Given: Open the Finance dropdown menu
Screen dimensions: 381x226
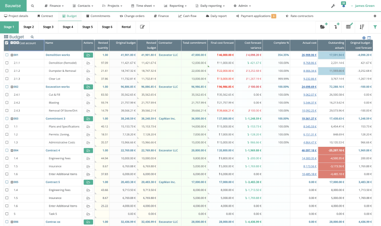Looking at the screenshot, I should coord(55,6).
